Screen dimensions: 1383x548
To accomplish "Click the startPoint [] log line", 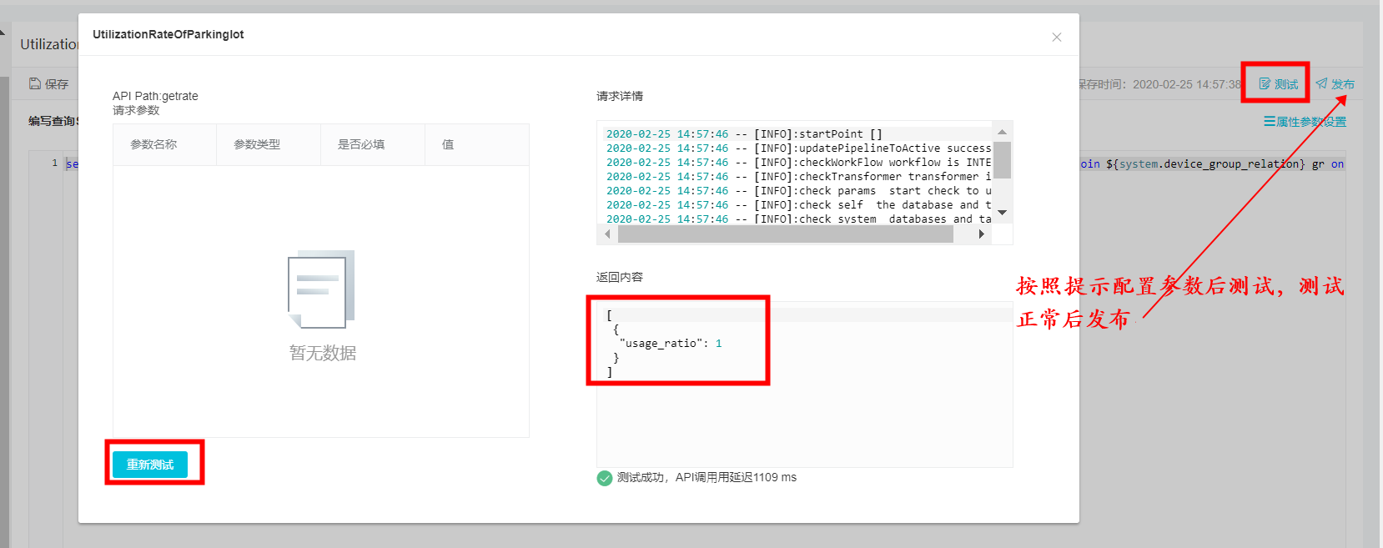I will (744, 133).
